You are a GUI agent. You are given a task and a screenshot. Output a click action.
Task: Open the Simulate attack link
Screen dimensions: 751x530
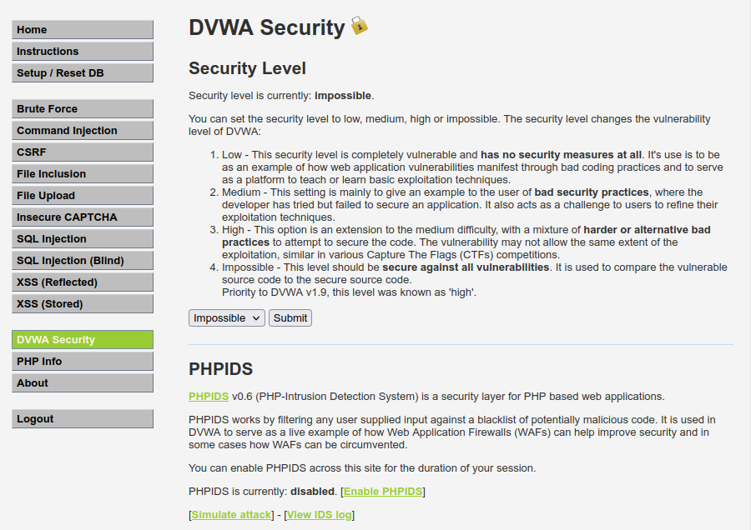[231, 515]
